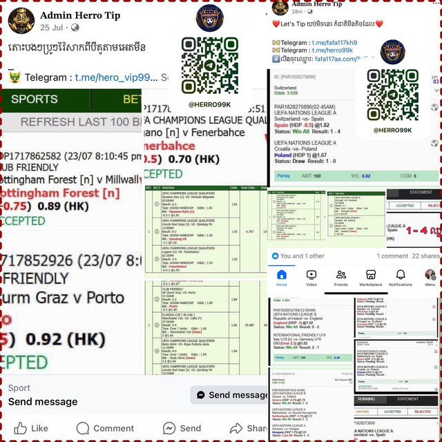Click the Comment speech bubble icon
This screenshot has width=442, height=442.
pos(83,428)
